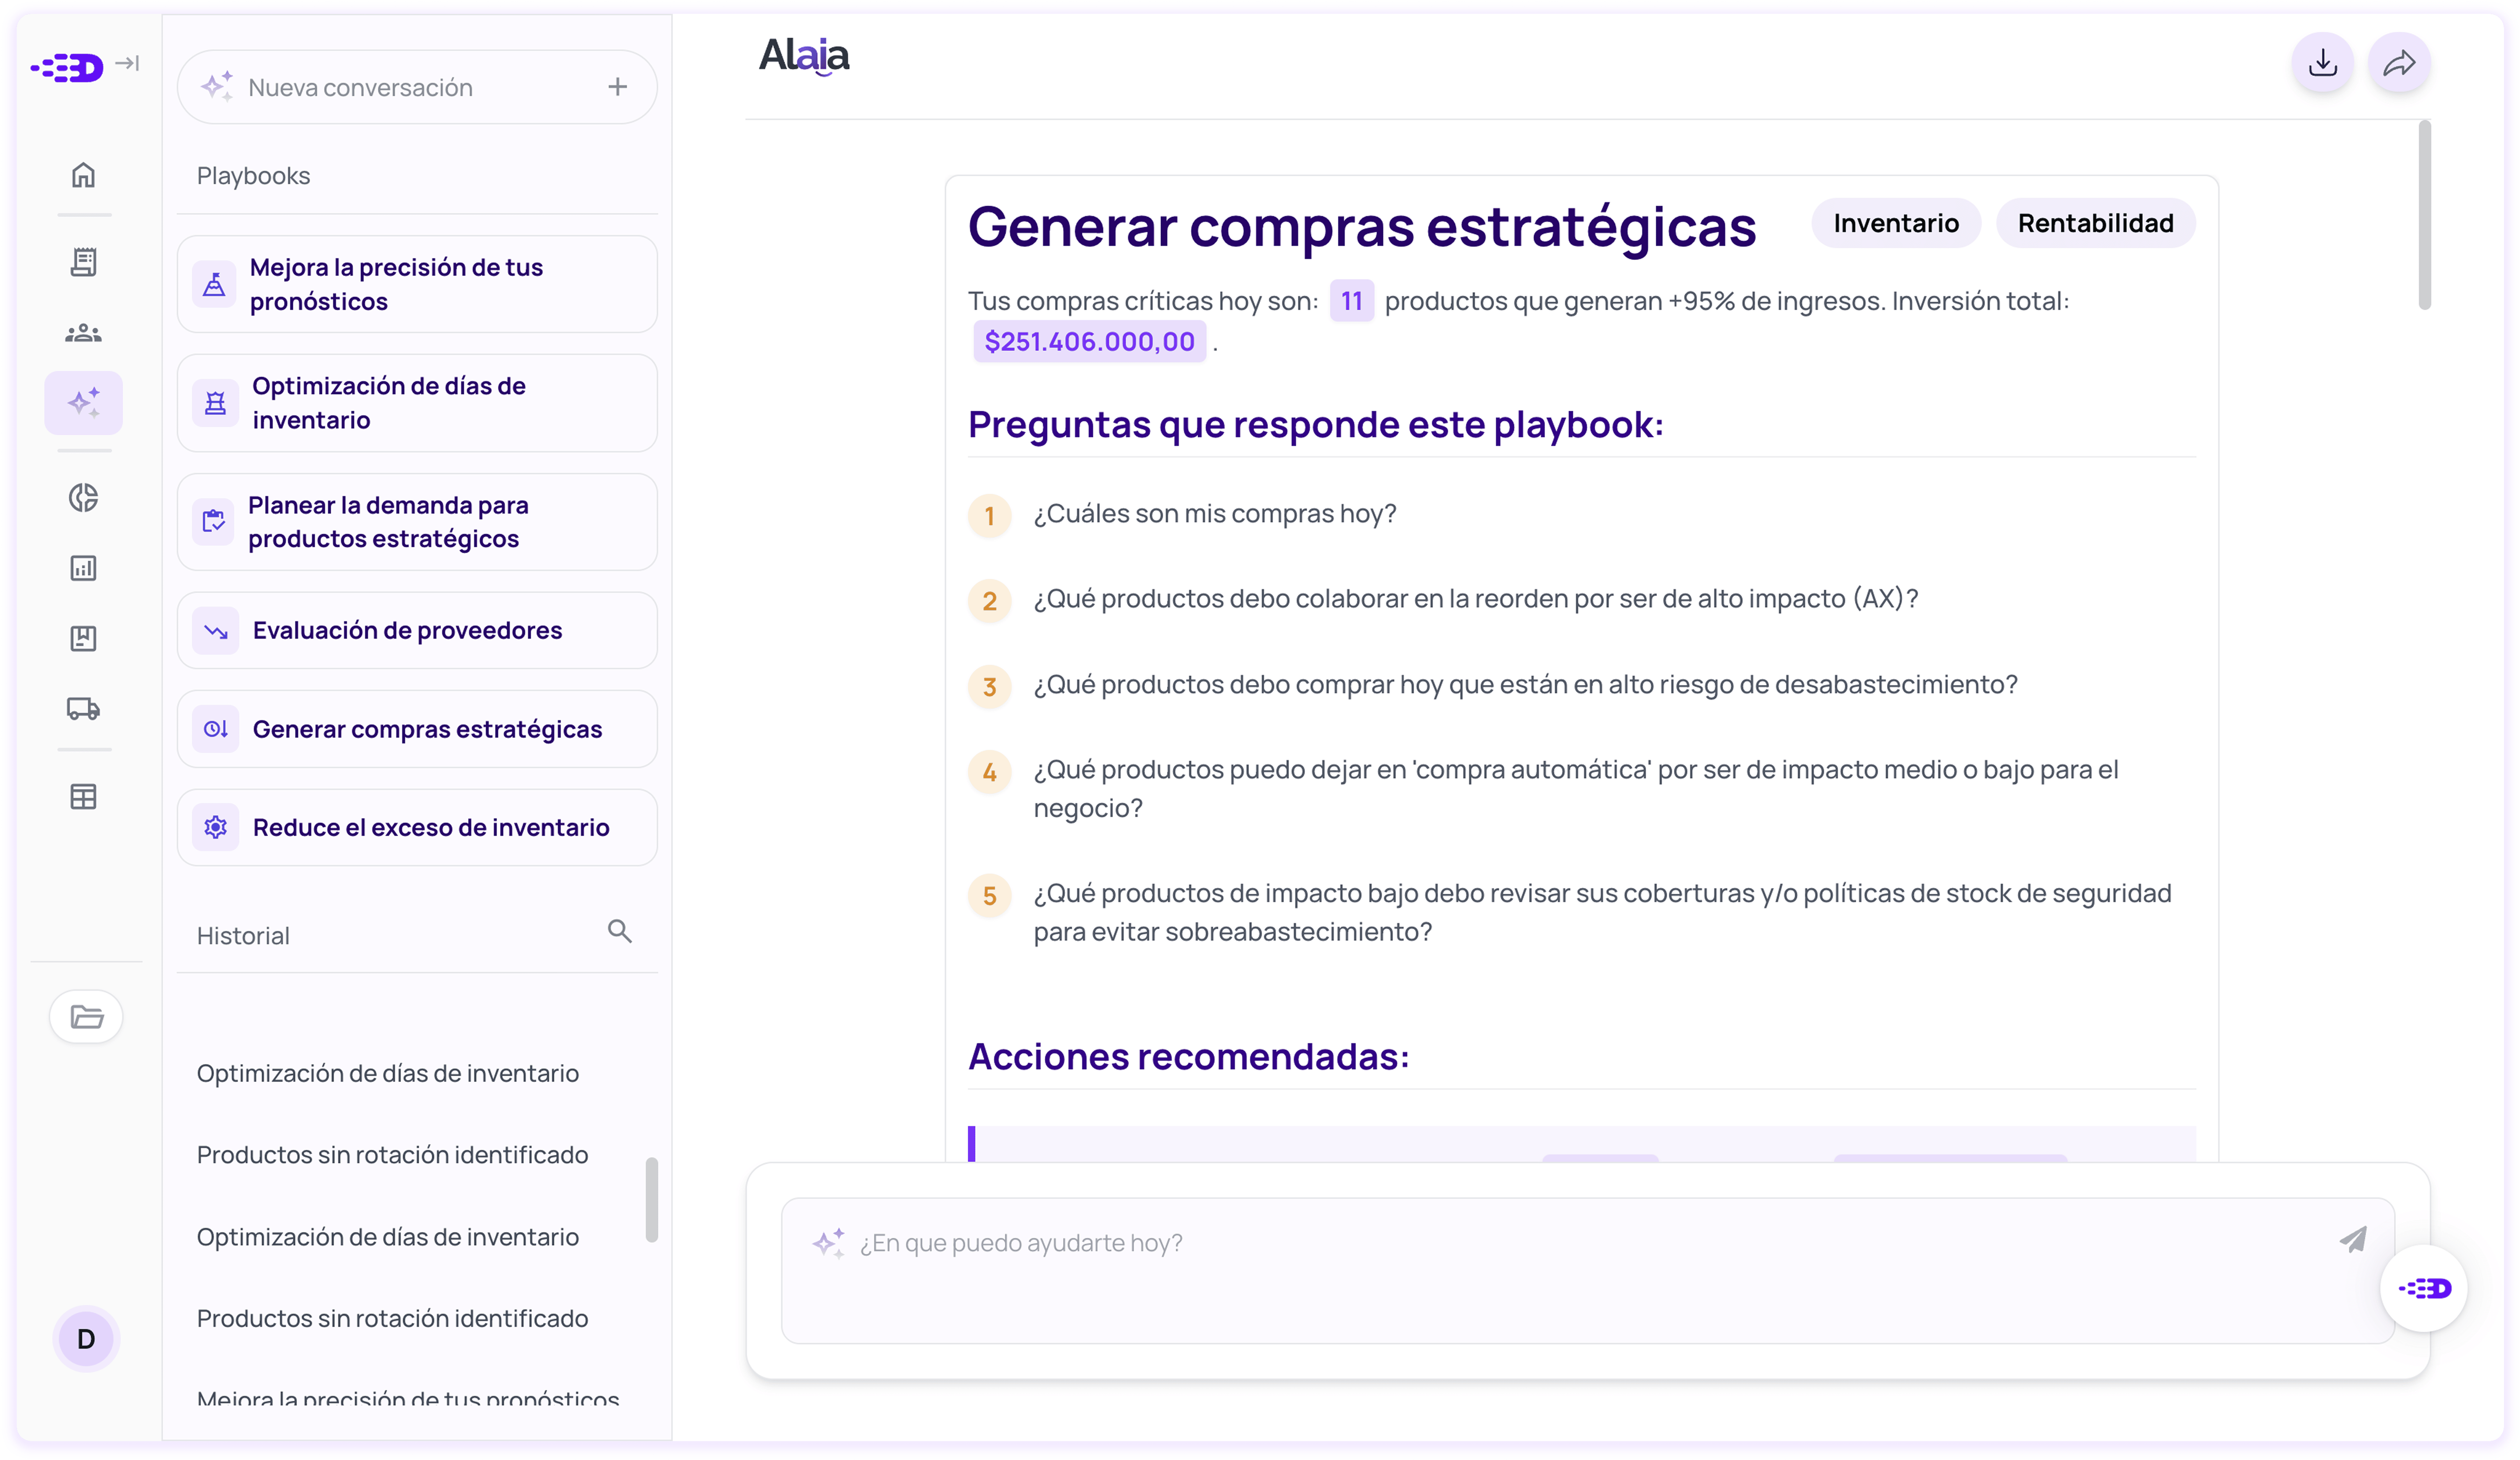
Task: Open user avatar D profile
Action: point(86,1339)
